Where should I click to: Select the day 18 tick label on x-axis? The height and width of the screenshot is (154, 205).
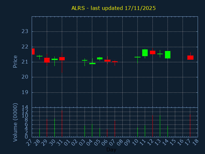click(195, 142)
